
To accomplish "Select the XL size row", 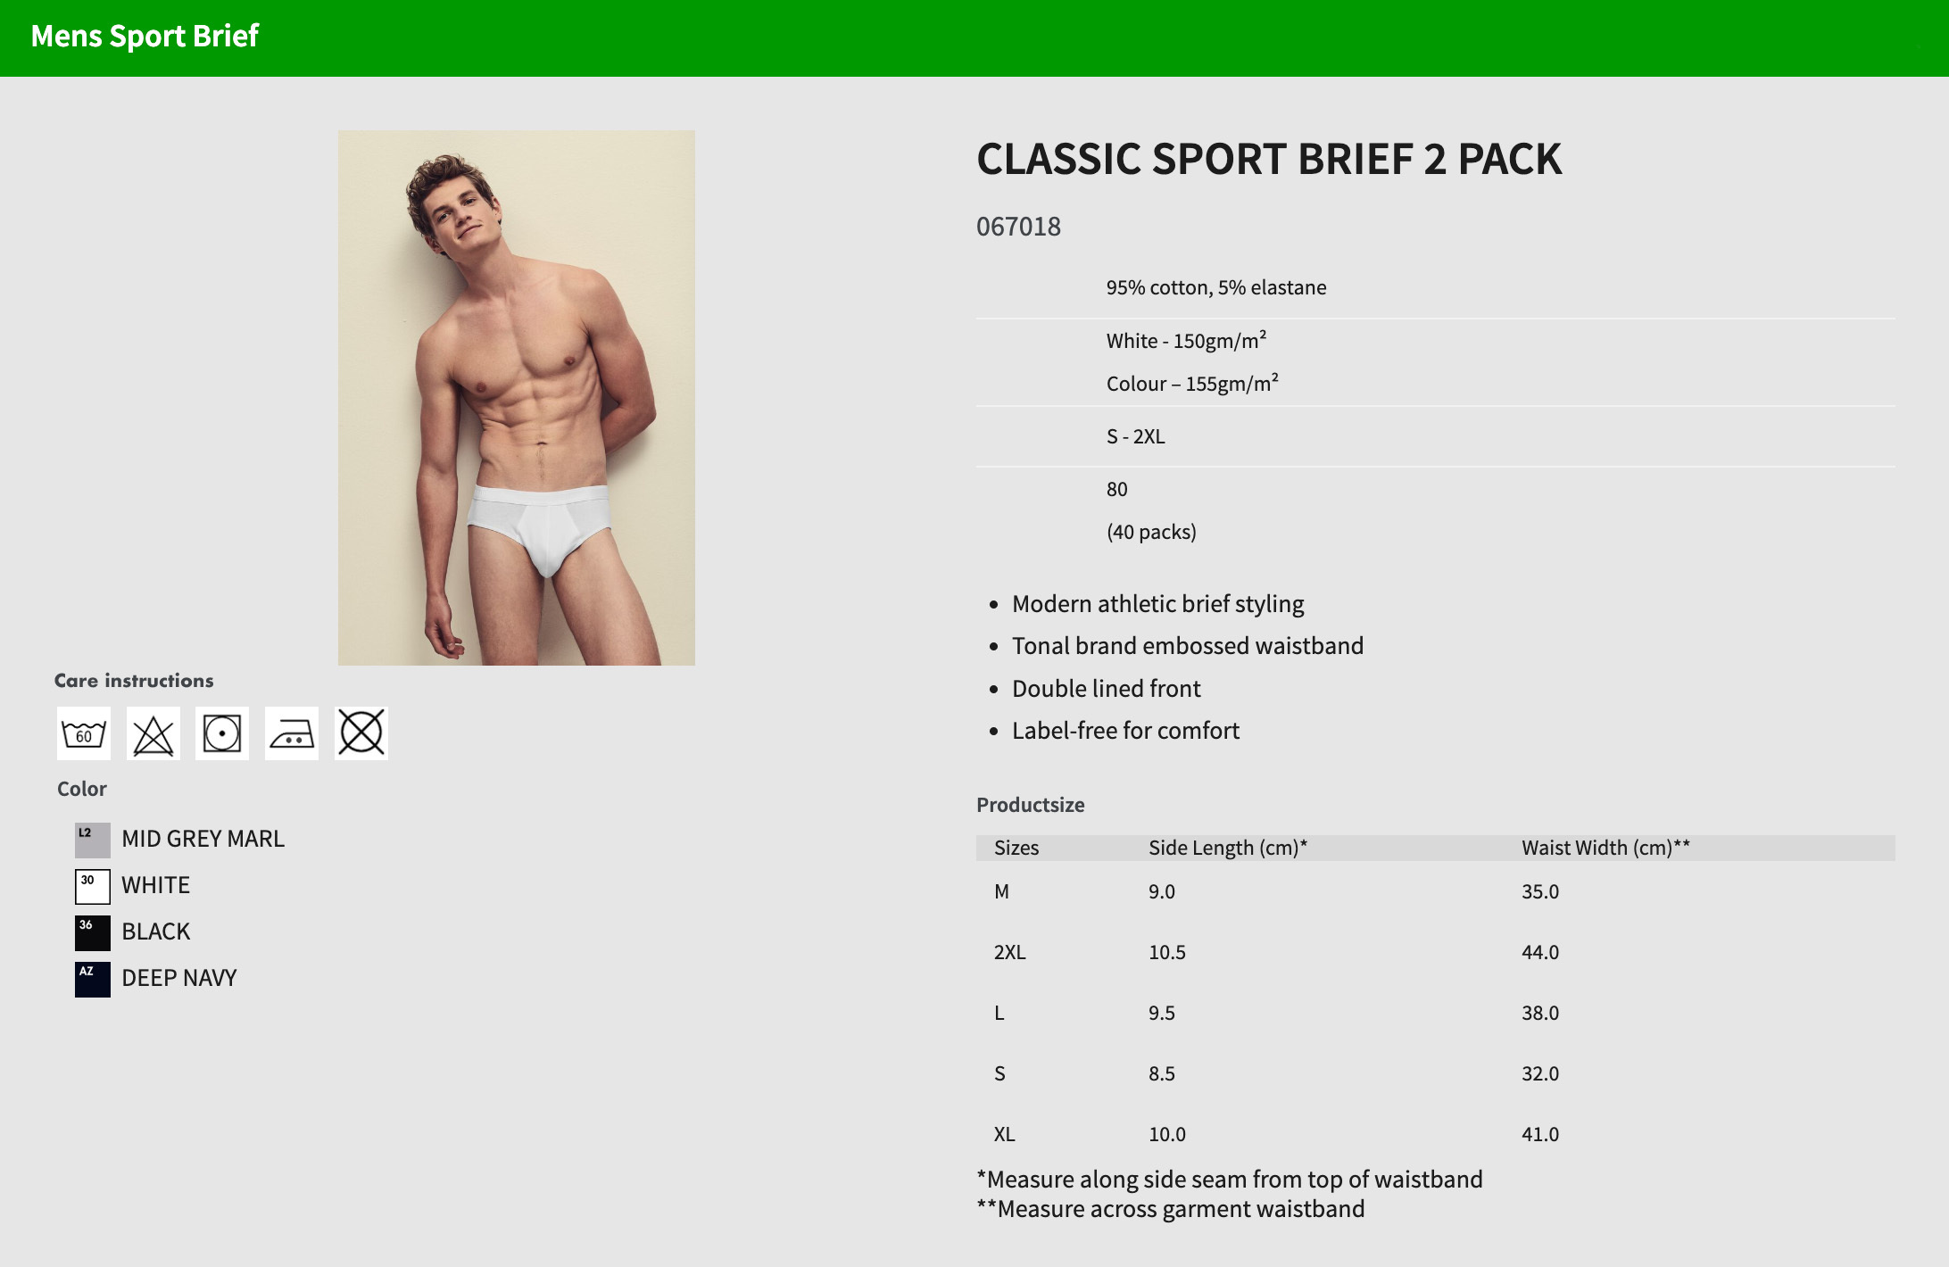I will [1436, 1134].
